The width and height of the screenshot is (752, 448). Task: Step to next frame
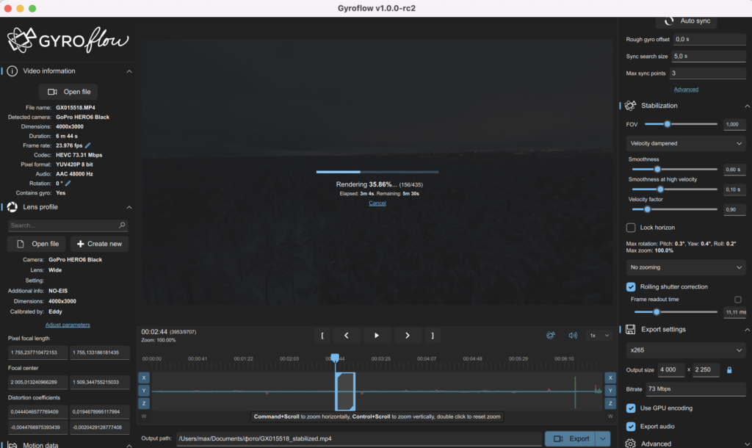[407, 336]
